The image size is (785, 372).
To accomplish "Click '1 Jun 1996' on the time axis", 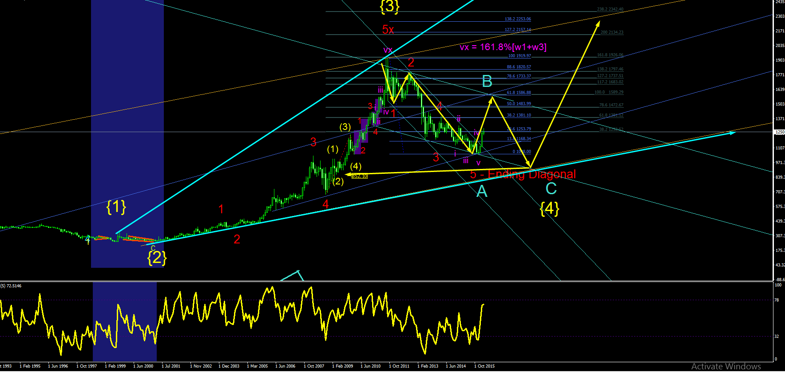I will (x=58, y=366).
